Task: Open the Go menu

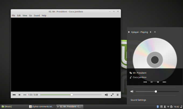Action: click(x=30, y=16)
